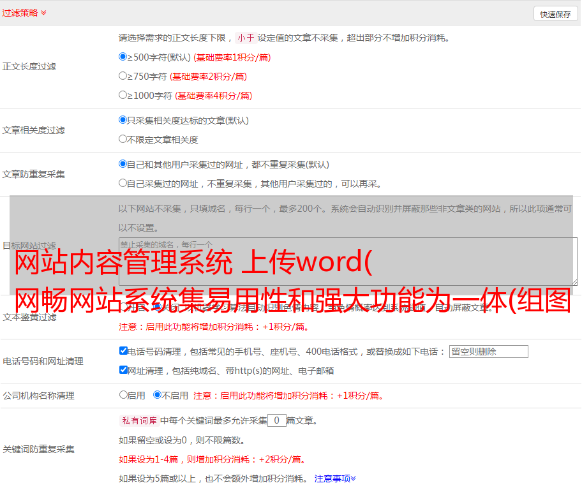Click the red text 基础费率2积分/篇

[x=208, y=77]
